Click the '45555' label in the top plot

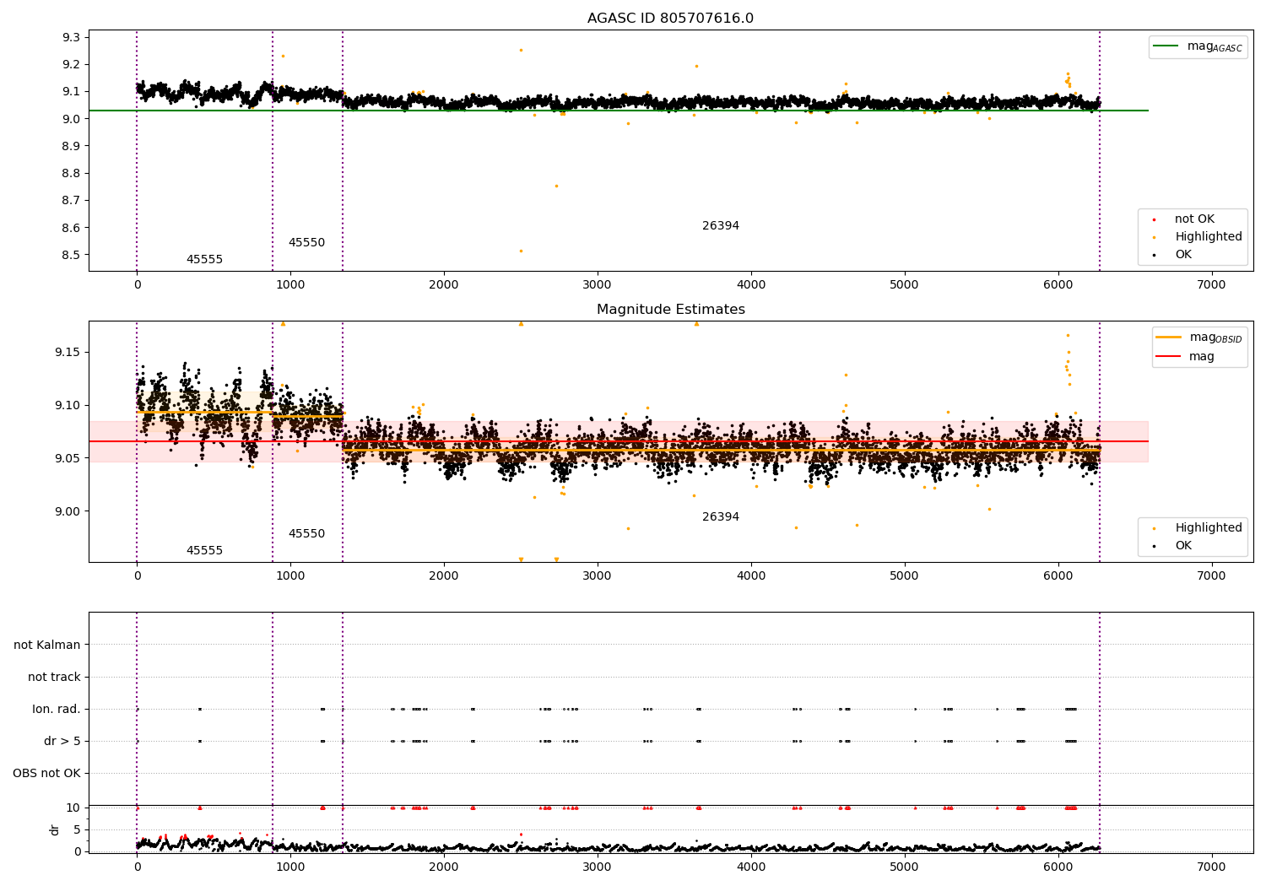pos(204,260)
